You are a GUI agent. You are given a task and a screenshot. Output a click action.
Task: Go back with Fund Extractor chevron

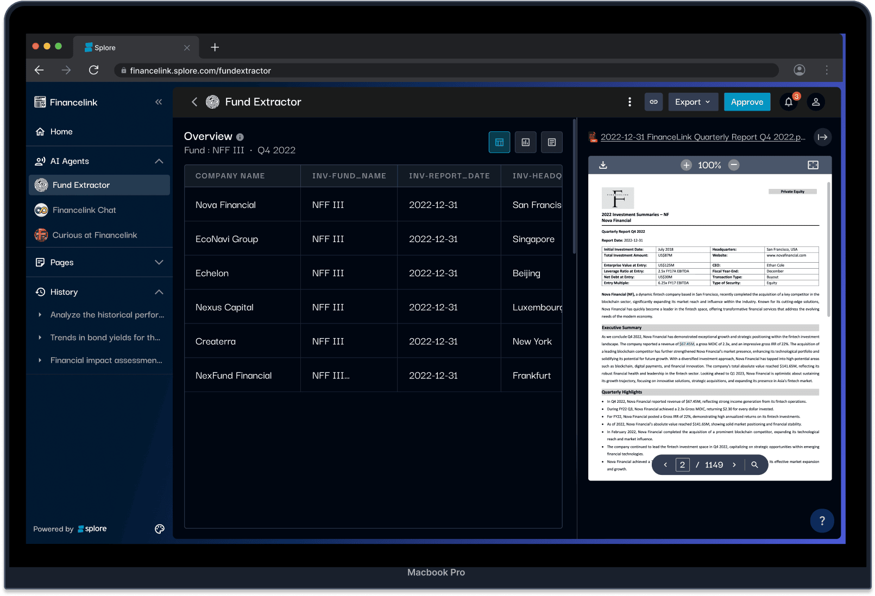pyautogui.click(x=194, y=102)
